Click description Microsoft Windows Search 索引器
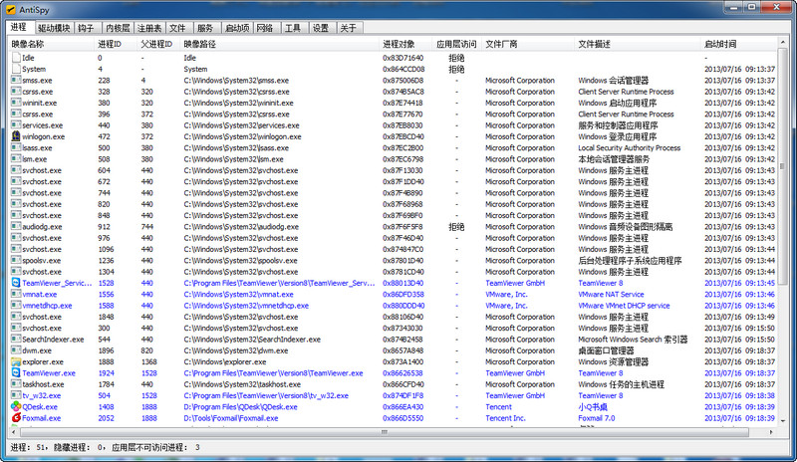This screenshot has width=797, height=462. coord(633,339)
